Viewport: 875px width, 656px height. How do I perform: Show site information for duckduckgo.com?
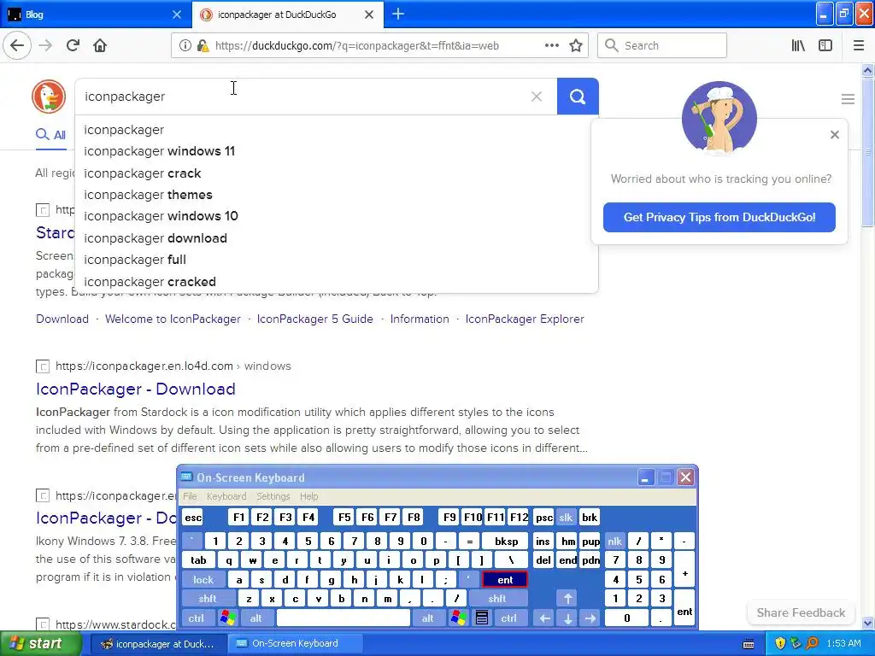click(185, 46)
